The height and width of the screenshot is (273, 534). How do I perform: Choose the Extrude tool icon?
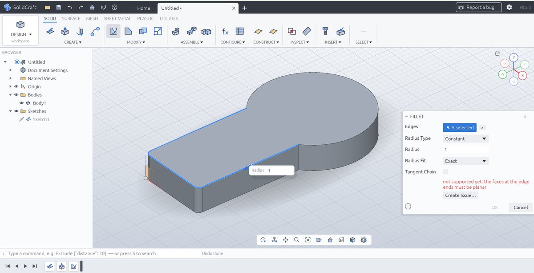(65, 31)
